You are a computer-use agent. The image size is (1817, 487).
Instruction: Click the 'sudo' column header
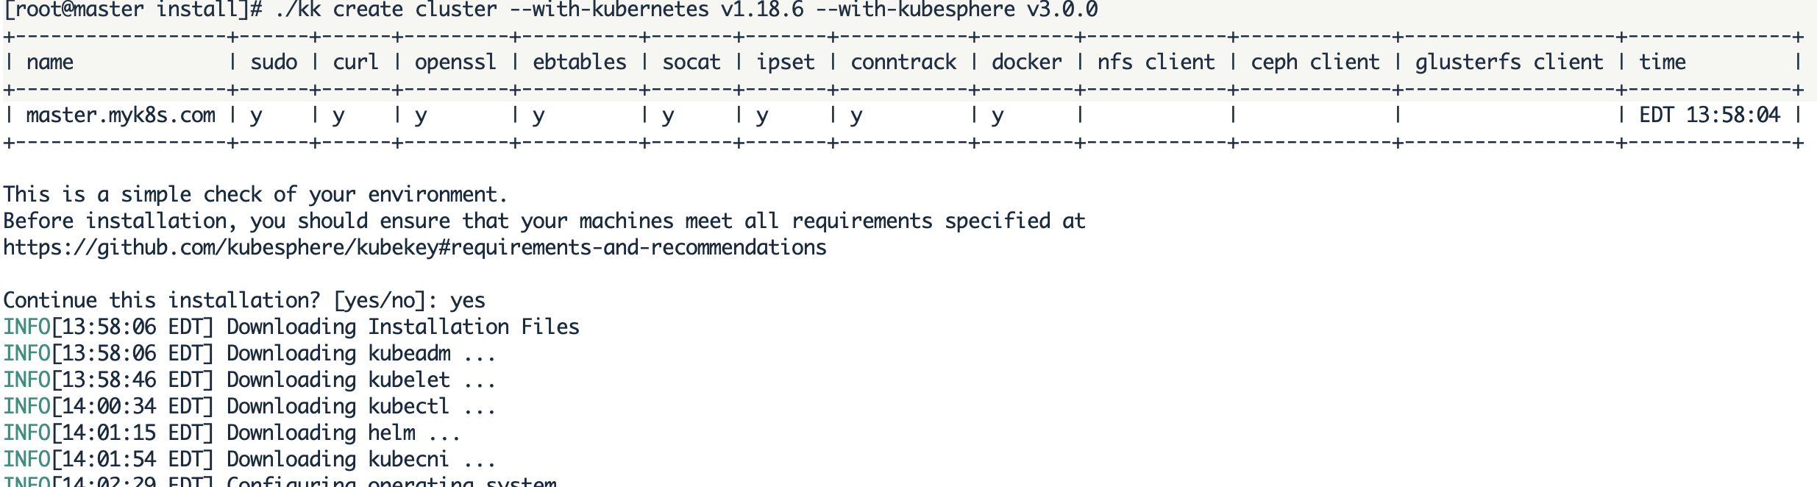click(x=274, y=63)
